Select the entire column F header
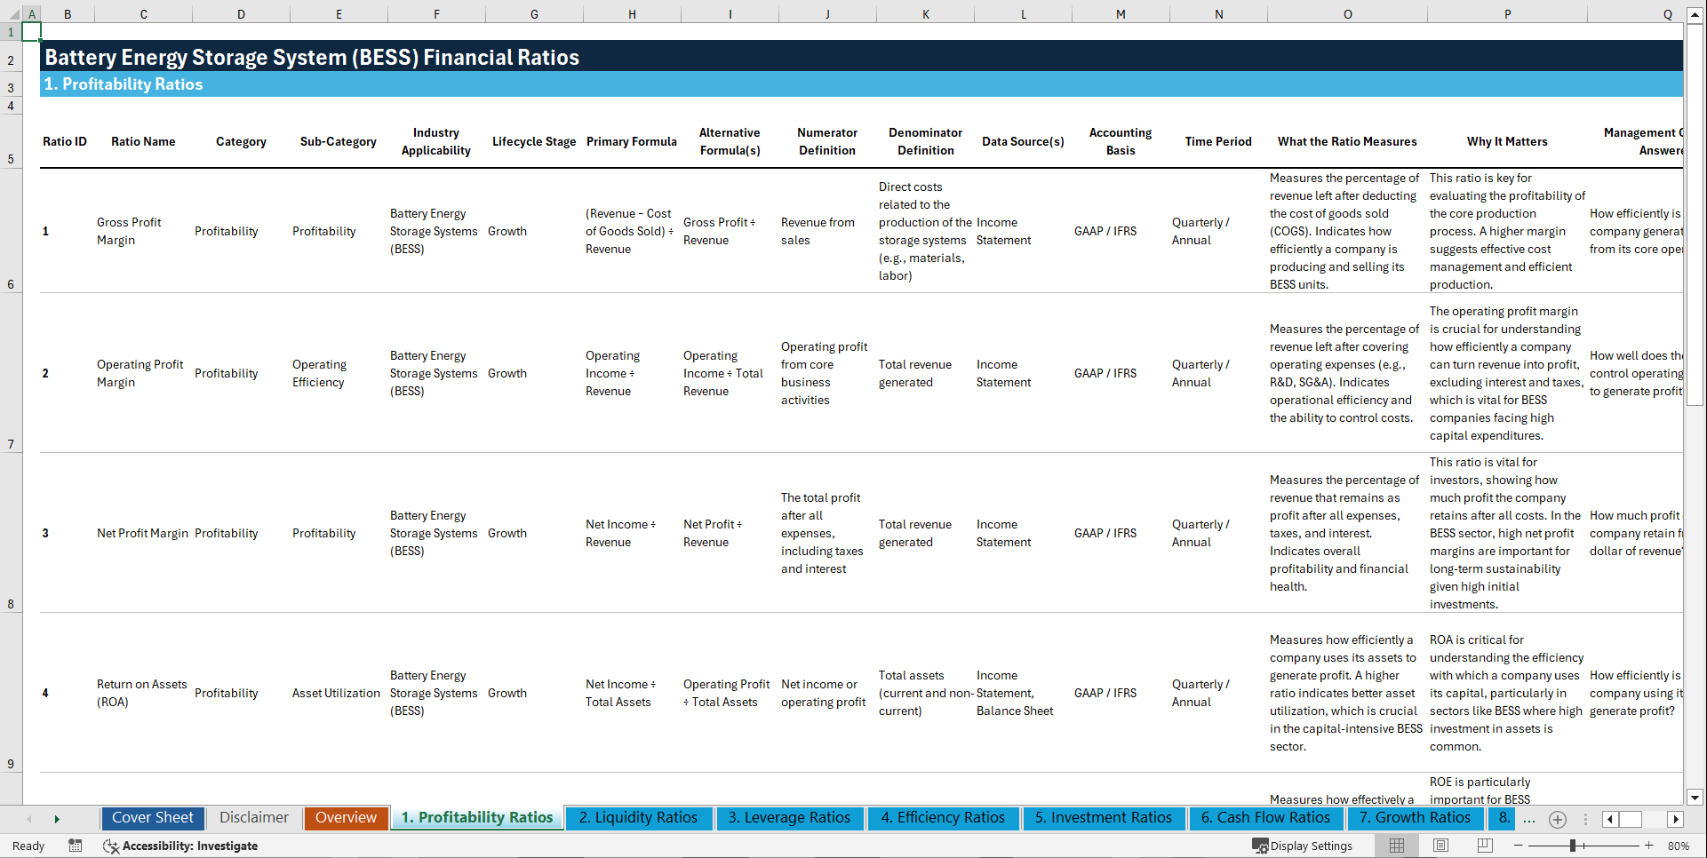1707x858 pixels. click(x=435, y=13)
